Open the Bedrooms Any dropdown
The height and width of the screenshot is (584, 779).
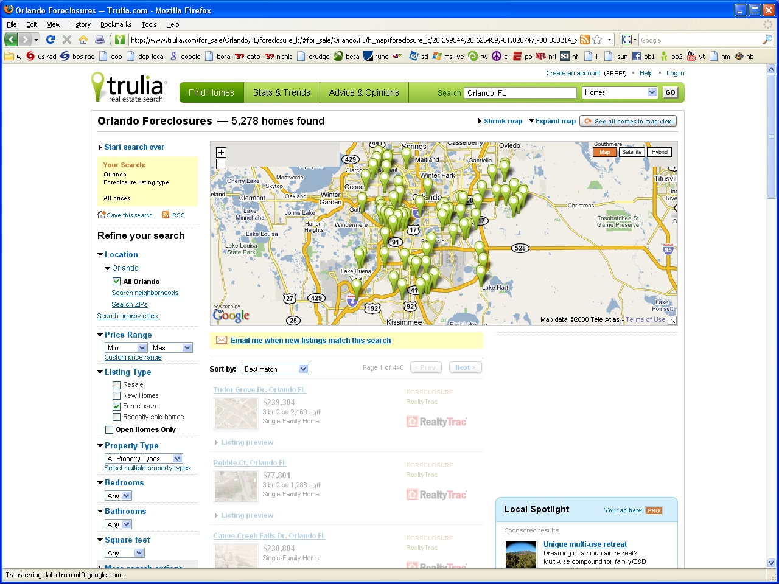(x=118, y=496)
